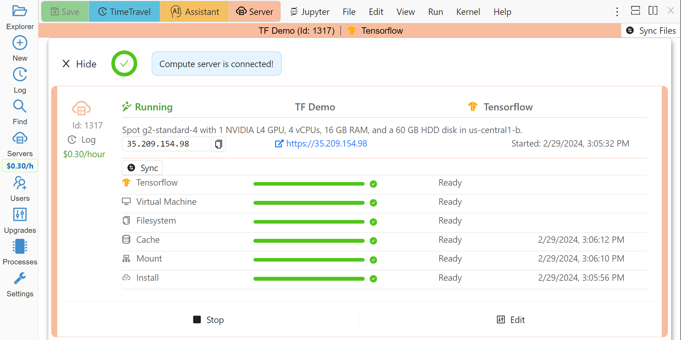Open the Explorer folder icon
The image size is (681, 340).
(20, 11)
